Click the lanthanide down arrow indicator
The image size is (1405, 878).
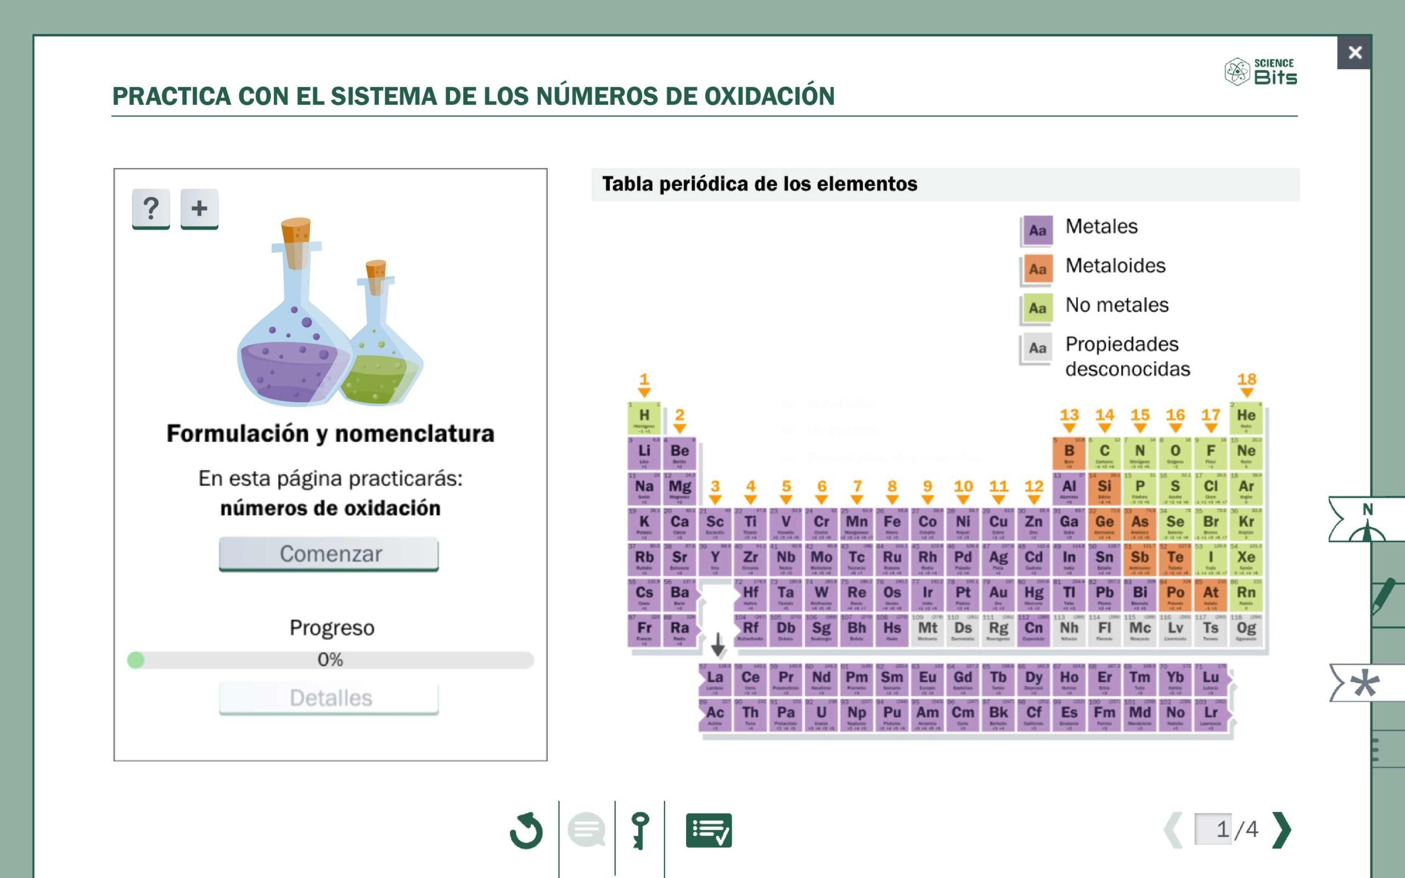[718, 645]
